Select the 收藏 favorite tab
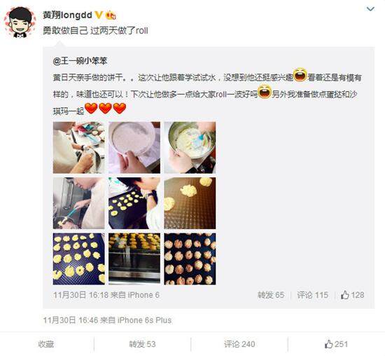 coord(46,344)
